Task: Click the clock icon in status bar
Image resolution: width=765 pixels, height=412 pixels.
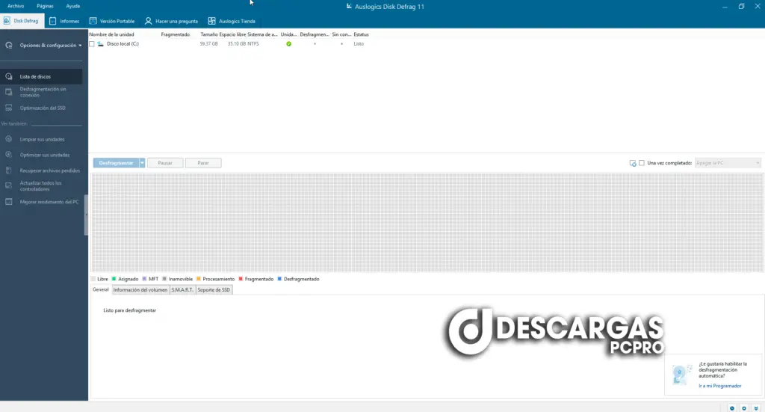Action: point(732,408)
